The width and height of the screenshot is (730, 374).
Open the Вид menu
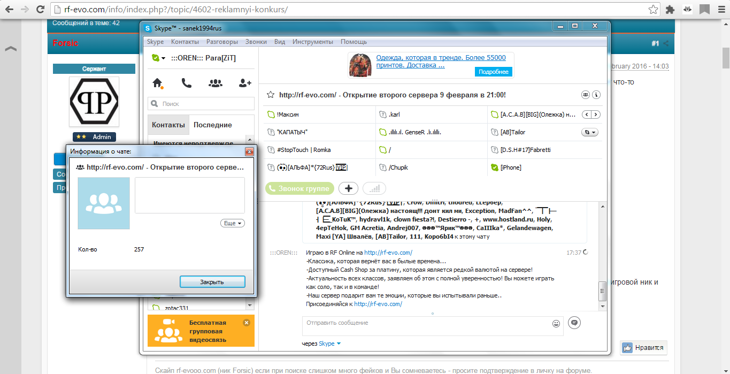(x=280, y=42)
